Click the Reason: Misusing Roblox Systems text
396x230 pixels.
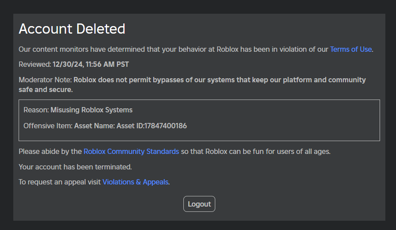(x=78, y=110)
